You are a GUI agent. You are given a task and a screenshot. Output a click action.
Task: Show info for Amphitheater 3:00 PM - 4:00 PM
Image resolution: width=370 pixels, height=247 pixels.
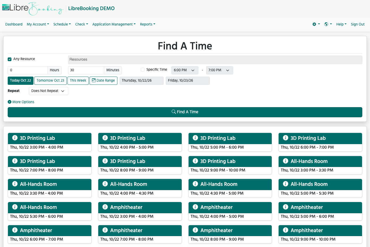point(105,207)
